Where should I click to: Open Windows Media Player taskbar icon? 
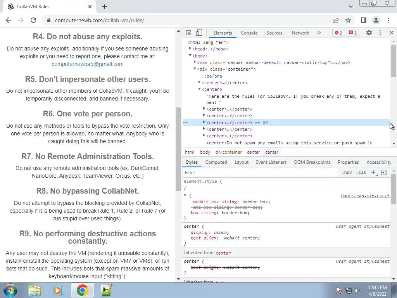(x=58, y=291)
